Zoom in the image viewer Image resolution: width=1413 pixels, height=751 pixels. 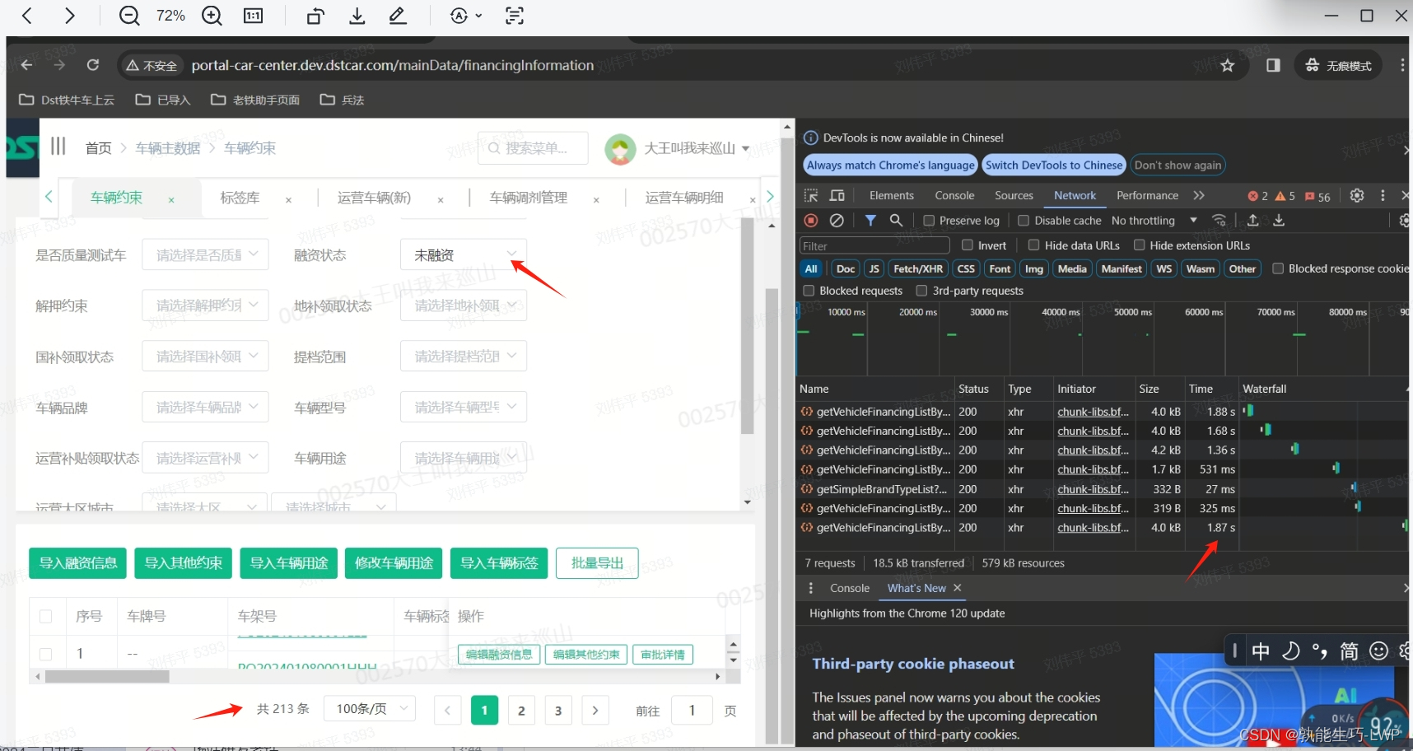pos(212,16)
